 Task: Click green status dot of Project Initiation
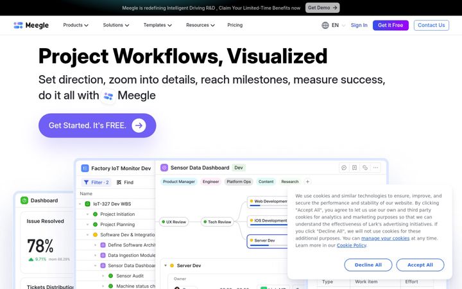point(95,214)
